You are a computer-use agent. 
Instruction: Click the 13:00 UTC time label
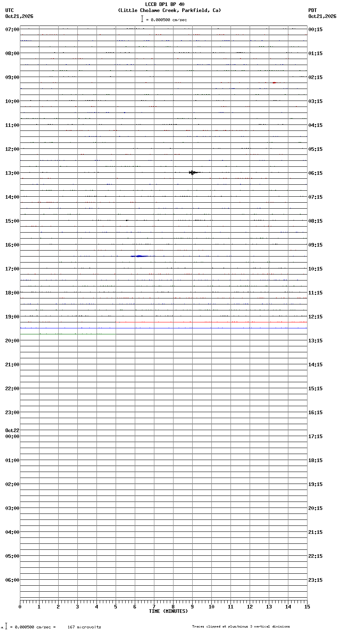click(12, 173)
